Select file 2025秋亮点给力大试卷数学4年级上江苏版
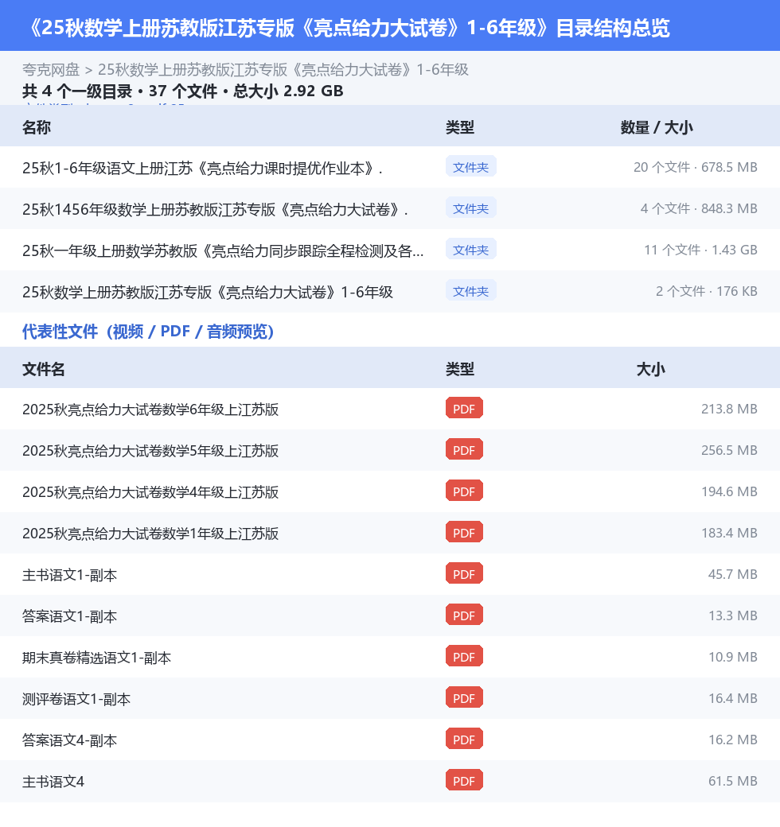The height and width of the screenshot is (827, 780). (x=150, y=492)
